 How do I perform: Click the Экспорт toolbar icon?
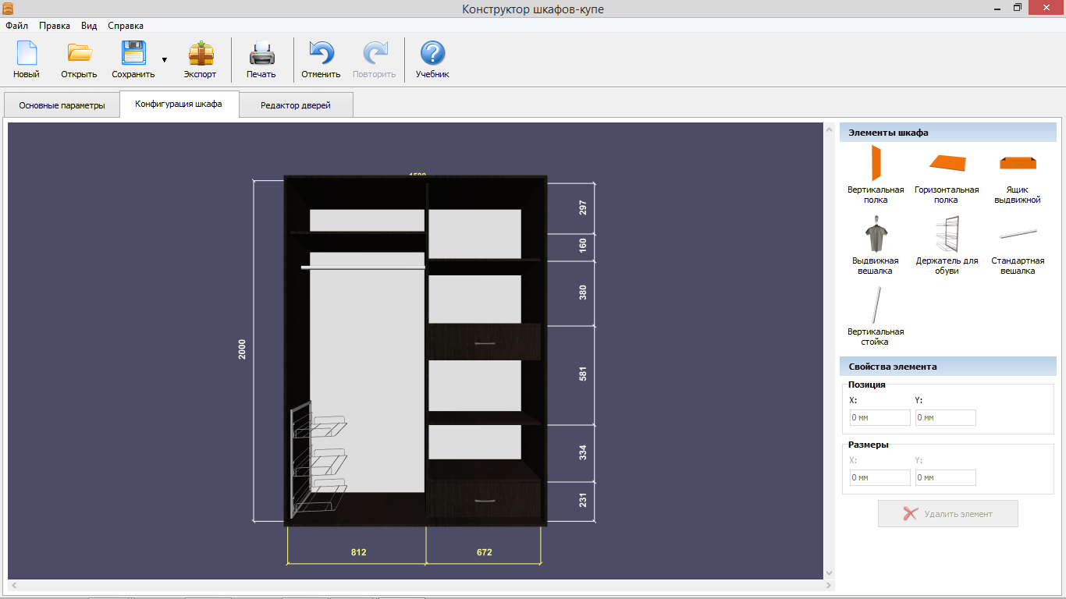(x=201, y=54)
